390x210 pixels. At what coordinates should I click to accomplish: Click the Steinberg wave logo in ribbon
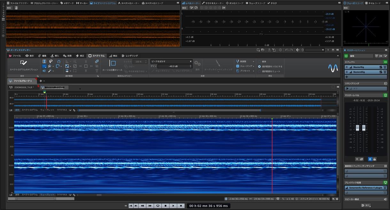333,68
